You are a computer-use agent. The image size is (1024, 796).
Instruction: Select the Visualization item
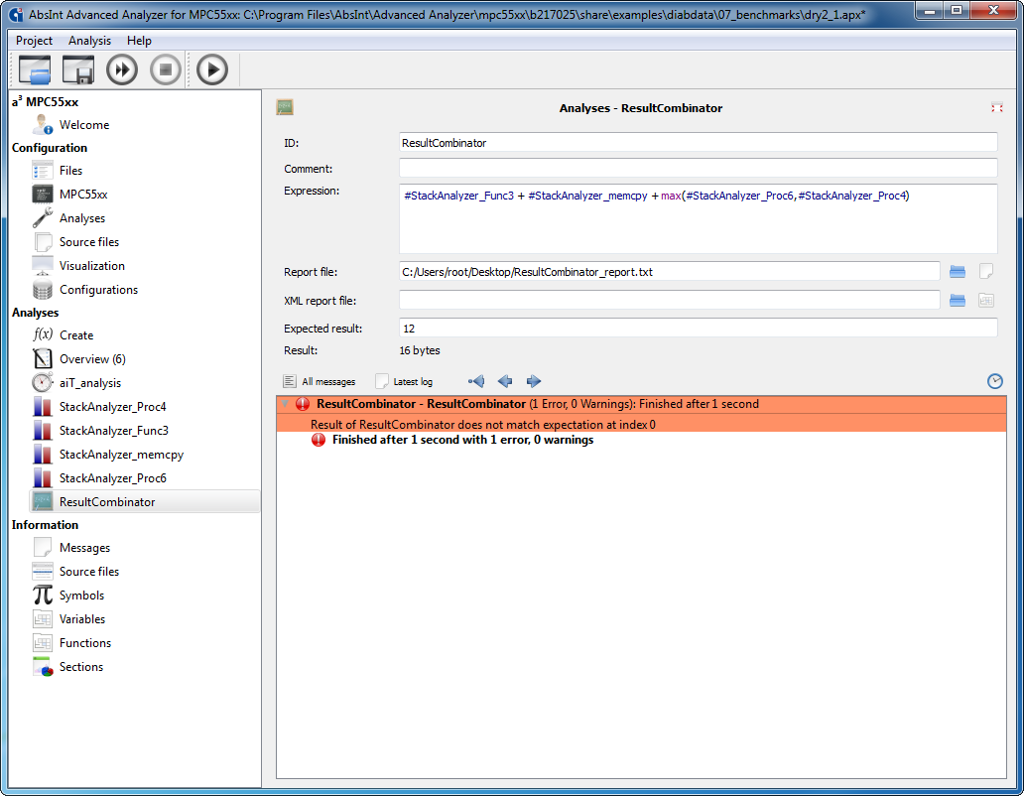coord(92,266)
